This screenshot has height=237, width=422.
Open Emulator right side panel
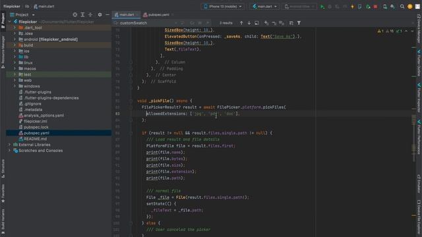(419, 184)
